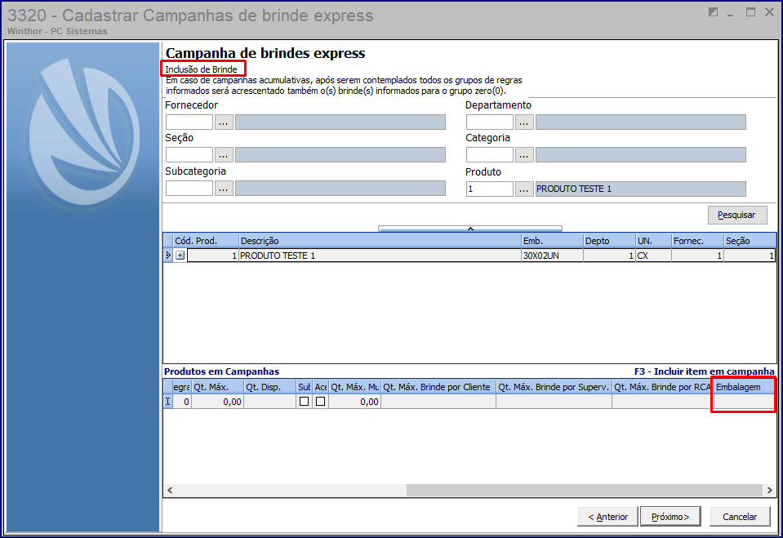This screenshot has height=538, width=783.
Task: Open Produto lookup ellipsis button
Action: coord(524,189)
